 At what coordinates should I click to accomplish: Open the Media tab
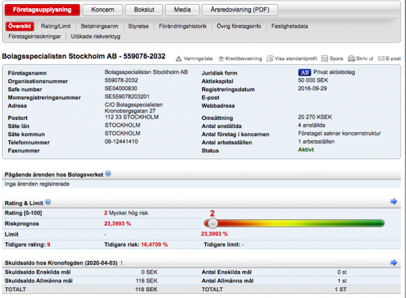182,10
